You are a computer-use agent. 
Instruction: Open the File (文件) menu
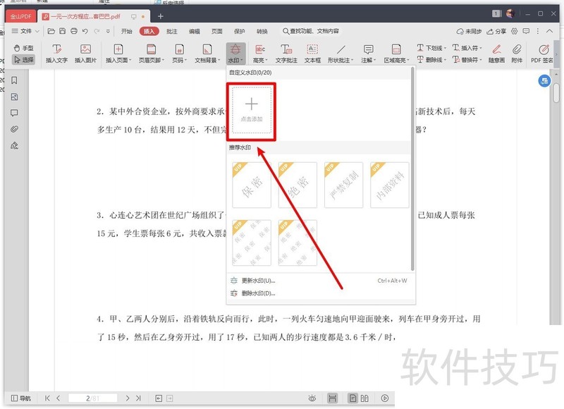pos(25,31)
